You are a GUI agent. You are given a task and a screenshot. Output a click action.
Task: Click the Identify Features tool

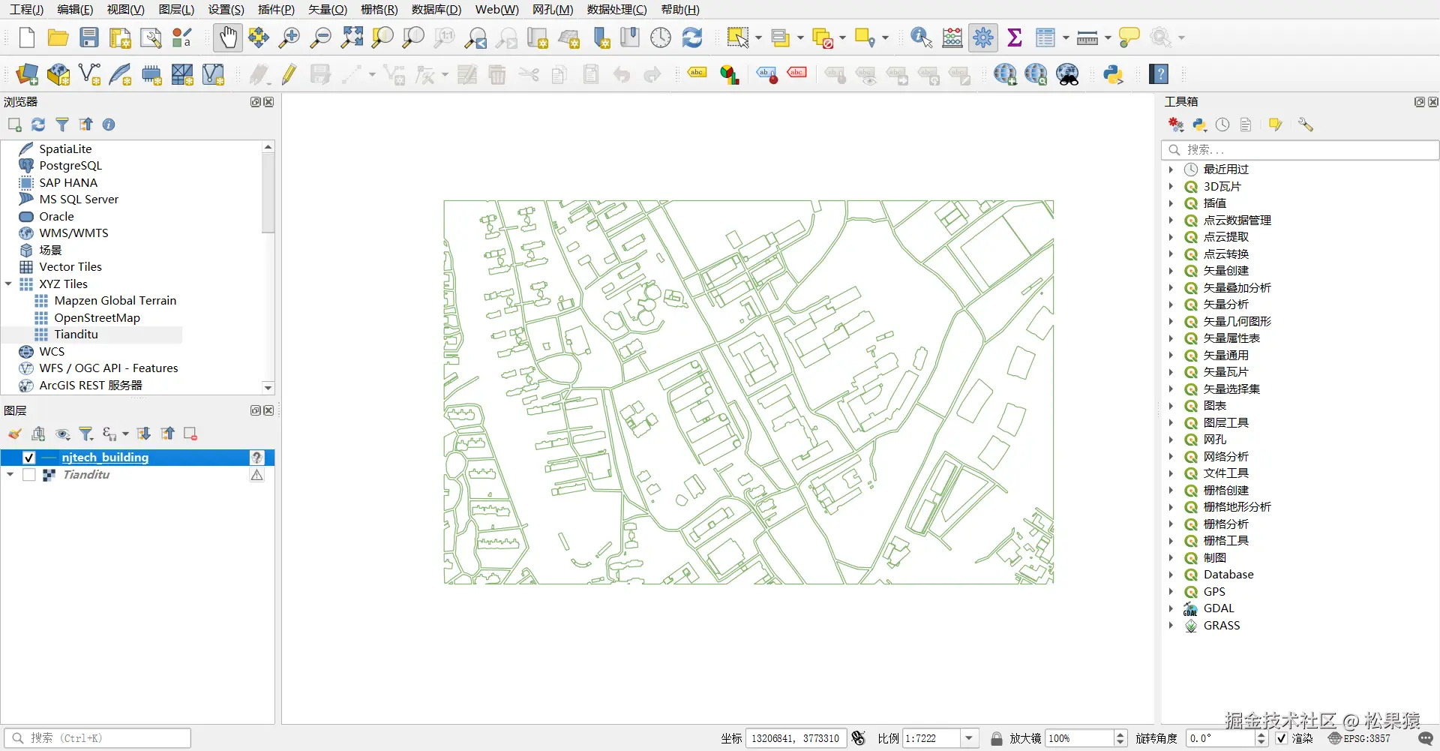pyautogui.click(x=921, y=38)
